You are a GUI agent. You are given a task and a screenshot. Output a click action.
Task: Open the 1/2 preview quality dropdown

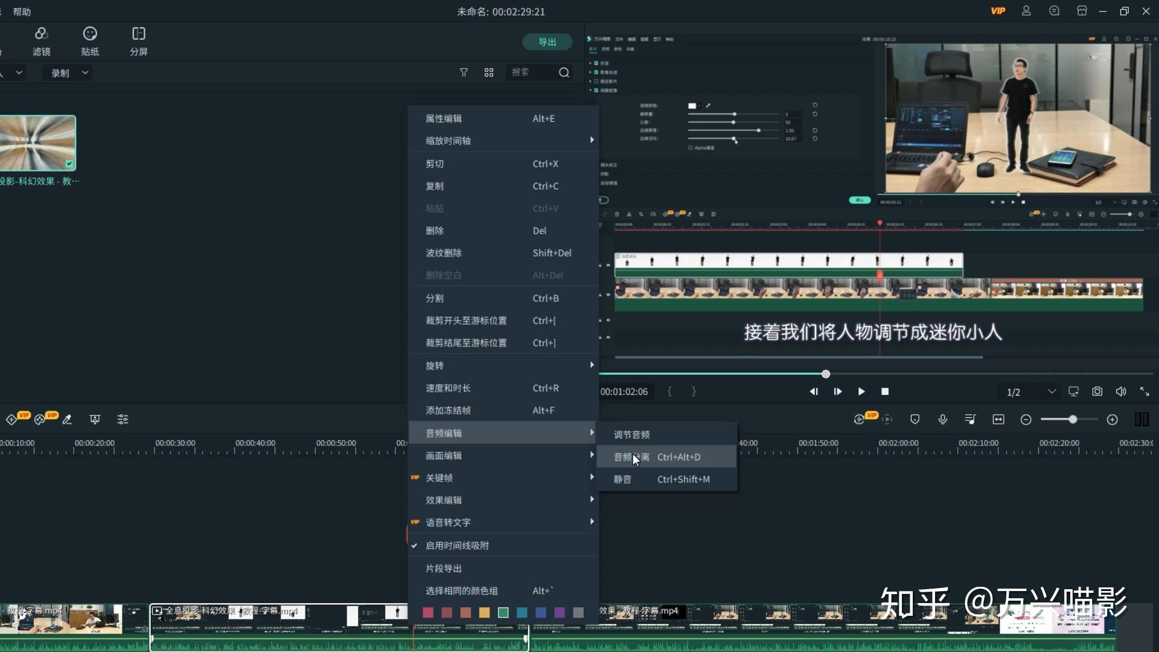tap(1031, 391)
